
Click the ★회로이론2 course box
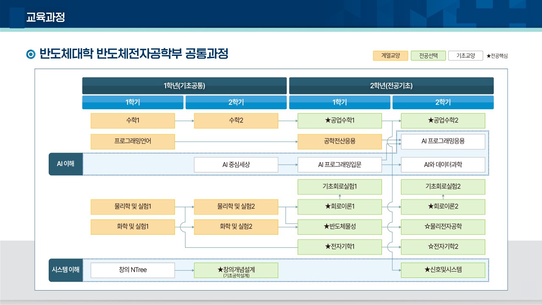443,207
